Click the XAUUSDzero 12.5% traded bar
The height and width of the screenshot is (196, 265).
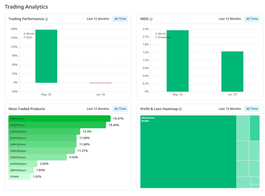click(x=44, y=132)
